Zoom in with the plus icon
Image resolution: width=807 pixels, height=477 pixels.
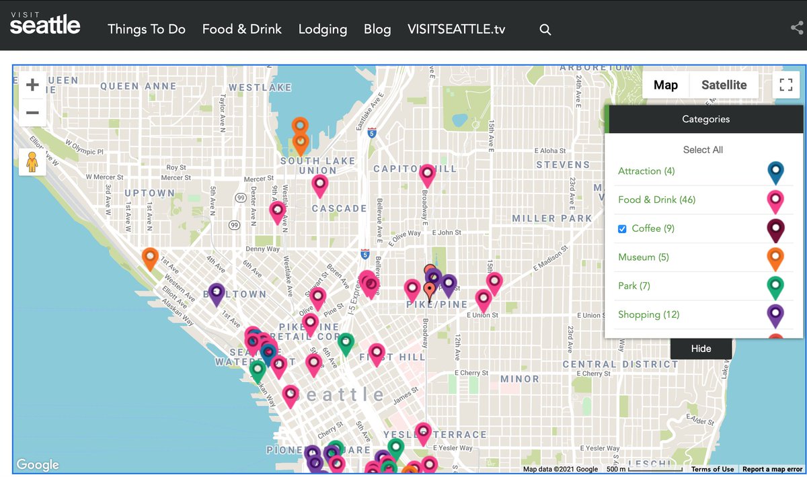click(x=32, y=85)
